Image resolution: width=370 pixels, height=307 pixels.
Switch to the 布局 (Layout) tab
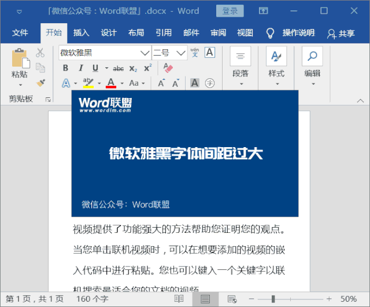coord(136,33)
